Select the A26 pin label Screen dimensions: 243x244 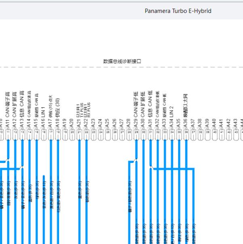[x=114, y=123]
